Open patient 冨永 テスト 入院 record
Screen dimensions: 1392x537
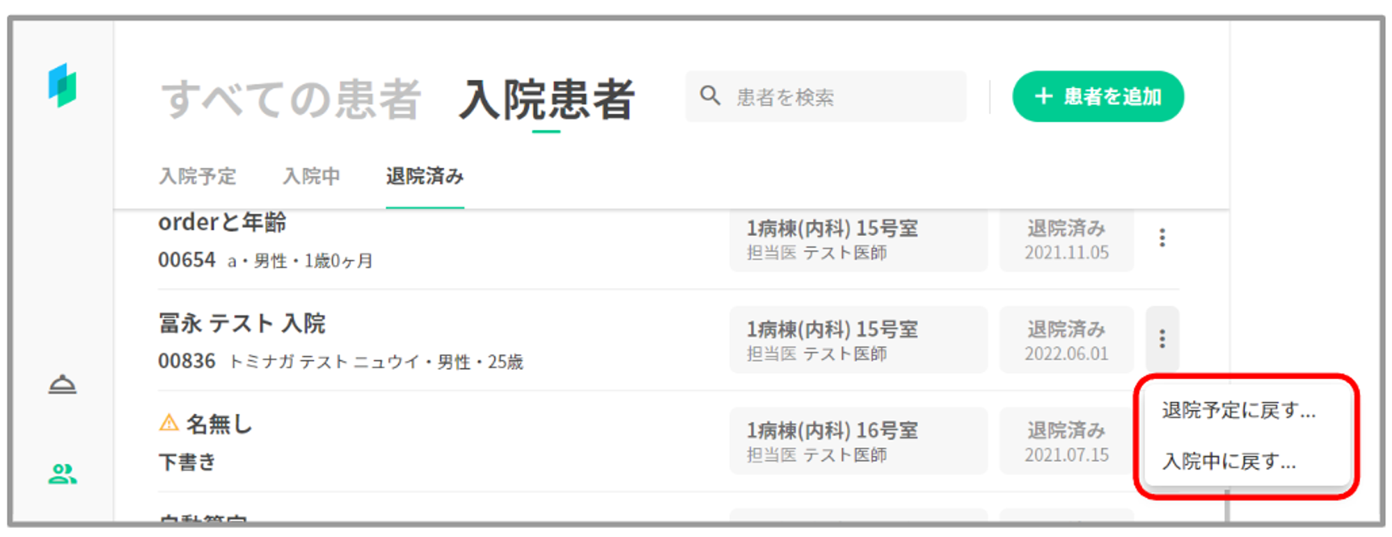point(242,323)
